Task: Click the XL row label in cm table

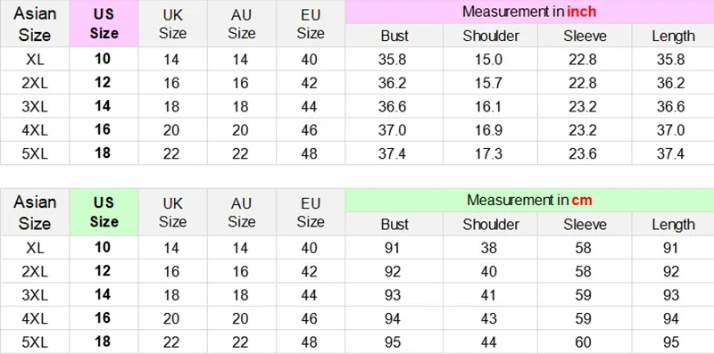Action: tap(35, 248)
